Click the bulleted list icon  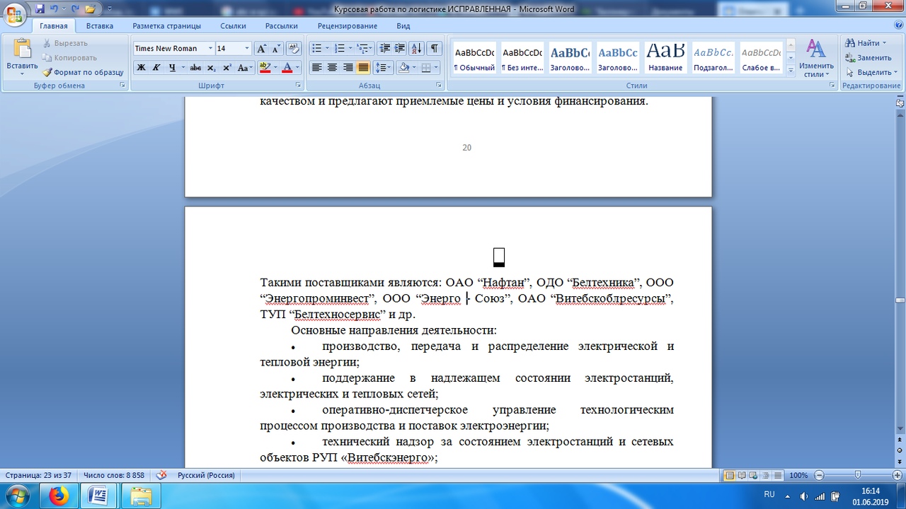point(316,49)
